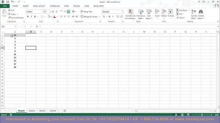Undo the last action
The image size is (220, 123).
(12, 2)
